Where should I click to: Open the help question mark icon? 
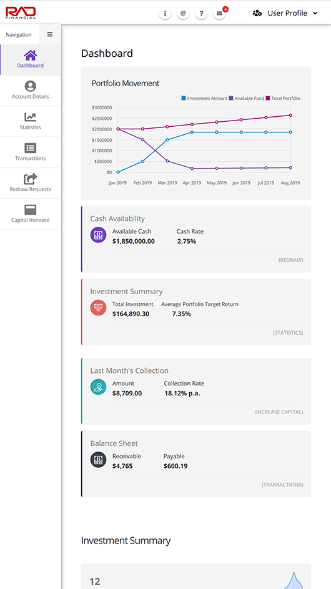[x=201, y=14]
